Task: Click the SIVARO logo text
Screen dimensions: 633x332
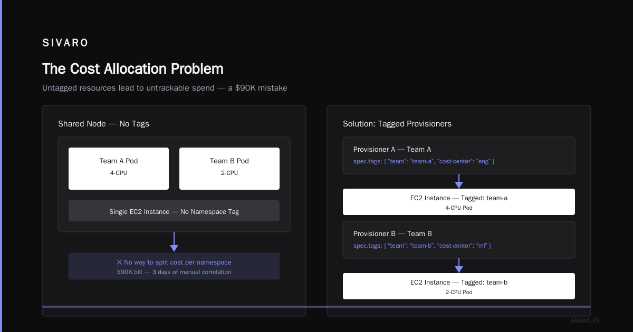Action: (x=65, y=43)
